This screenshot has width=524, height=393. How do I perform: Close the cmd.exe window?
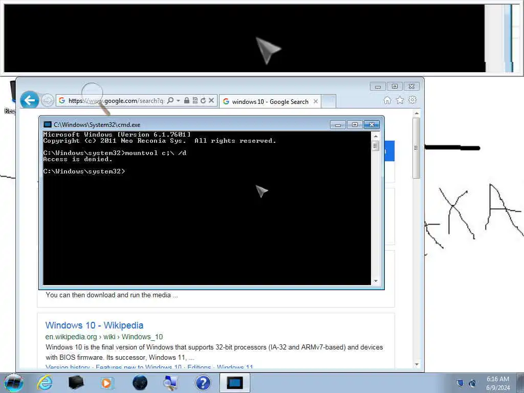point(372,125)
